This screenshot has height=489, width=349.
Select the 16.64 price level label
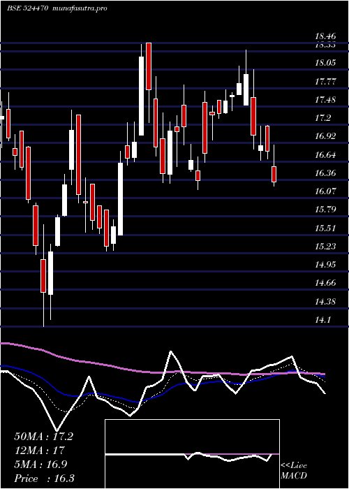(x=326, y=154)
